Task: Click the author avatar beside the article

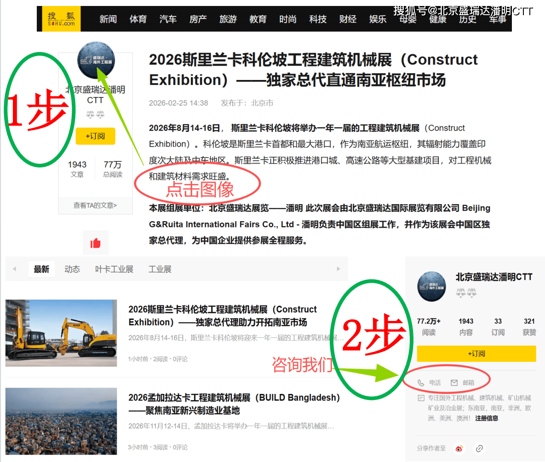Action: (96, 60)
